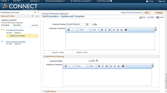The width and height of the screenshot is (167, 93).
Task: Select the Update and Complete task
Action: (17, 36)
